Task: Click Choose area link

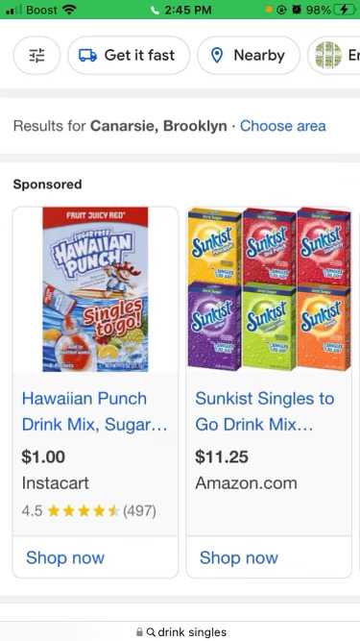Action: (283, 126)
